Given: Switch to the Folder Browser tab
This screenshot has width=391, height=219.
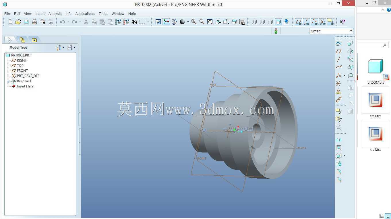Looking at the screenshot, I should [x=22, y=40].
